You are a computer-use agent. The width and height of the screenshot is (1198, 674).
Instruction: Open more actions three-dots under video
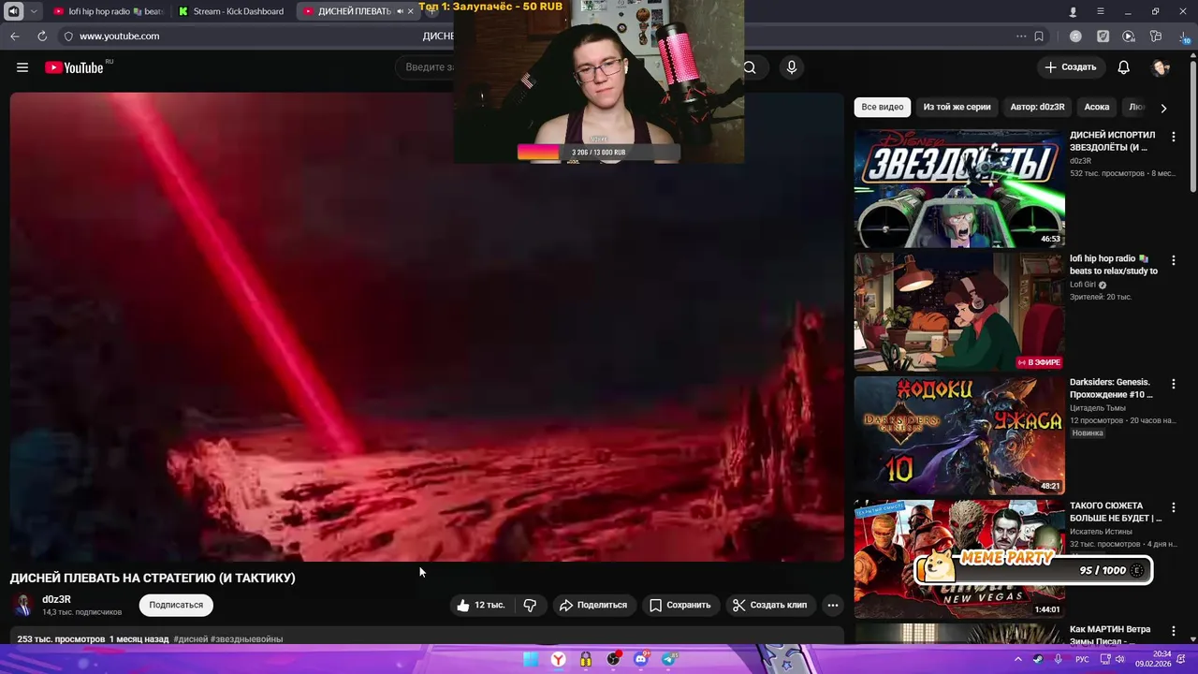(x=832, y=606)
